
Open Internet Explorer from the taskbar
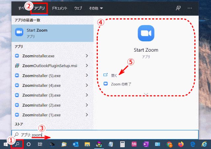(x=204, y=144)
